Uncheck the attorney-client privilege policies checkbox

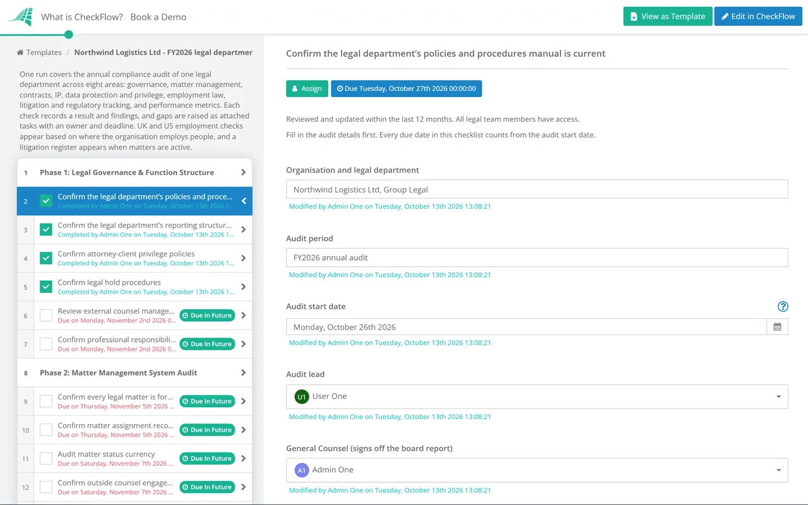pos(46,258)
